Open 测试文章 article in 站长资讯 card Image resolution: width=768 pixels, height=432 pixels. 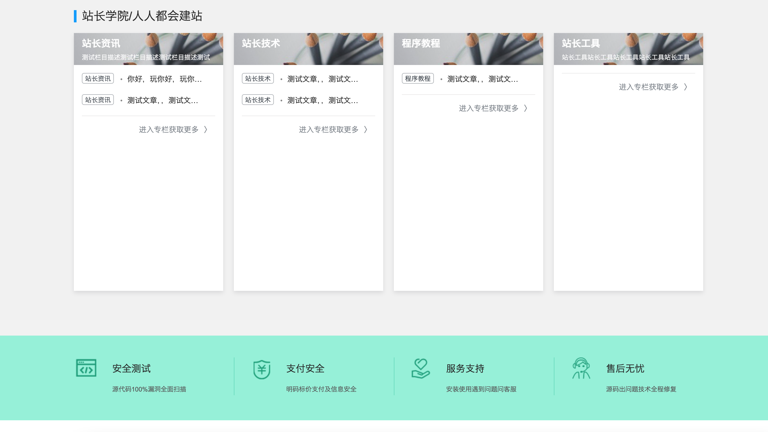tap(163, 100)
